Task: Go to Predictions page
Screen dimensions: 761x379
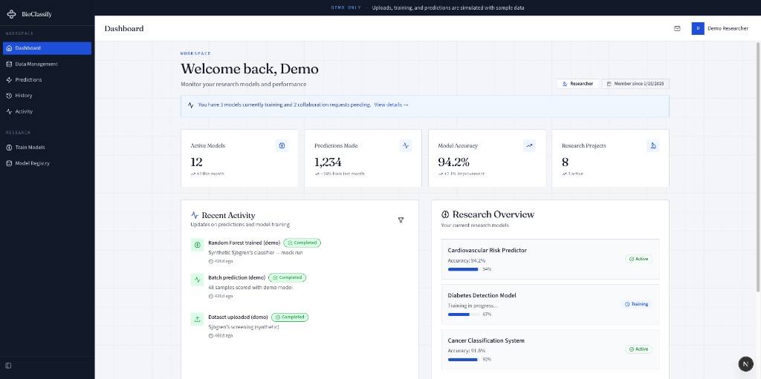Action: coord(47,79)
